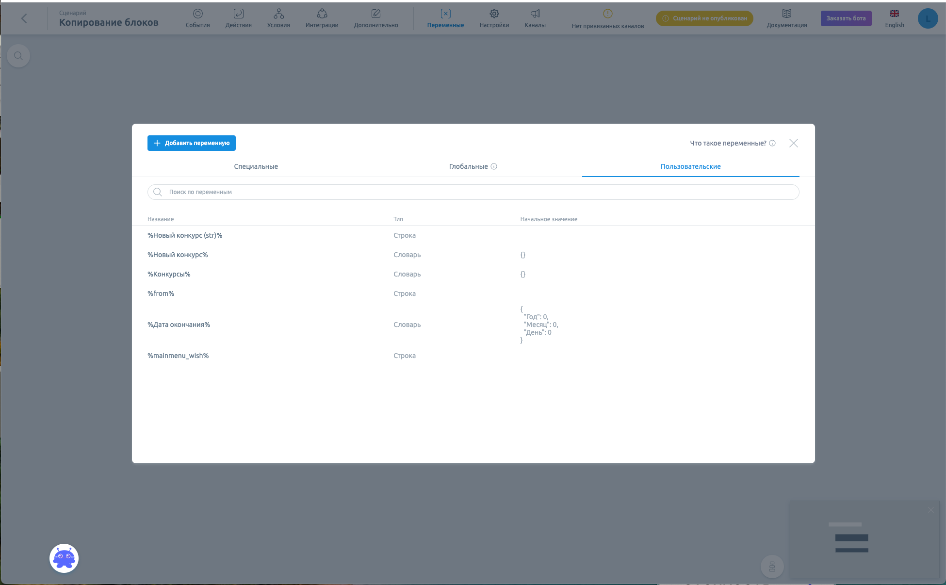Switch to the Глобальные tab
This screenshot has height=585, width=946.
pyautogui.click(x=468, y=166)
